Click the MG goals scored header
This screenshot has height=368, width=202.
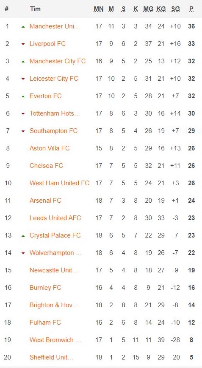coord(149,9)
